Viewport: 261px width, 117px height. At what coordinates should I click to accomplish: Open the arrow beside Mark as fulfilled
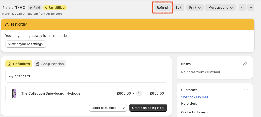click(124, 108)
